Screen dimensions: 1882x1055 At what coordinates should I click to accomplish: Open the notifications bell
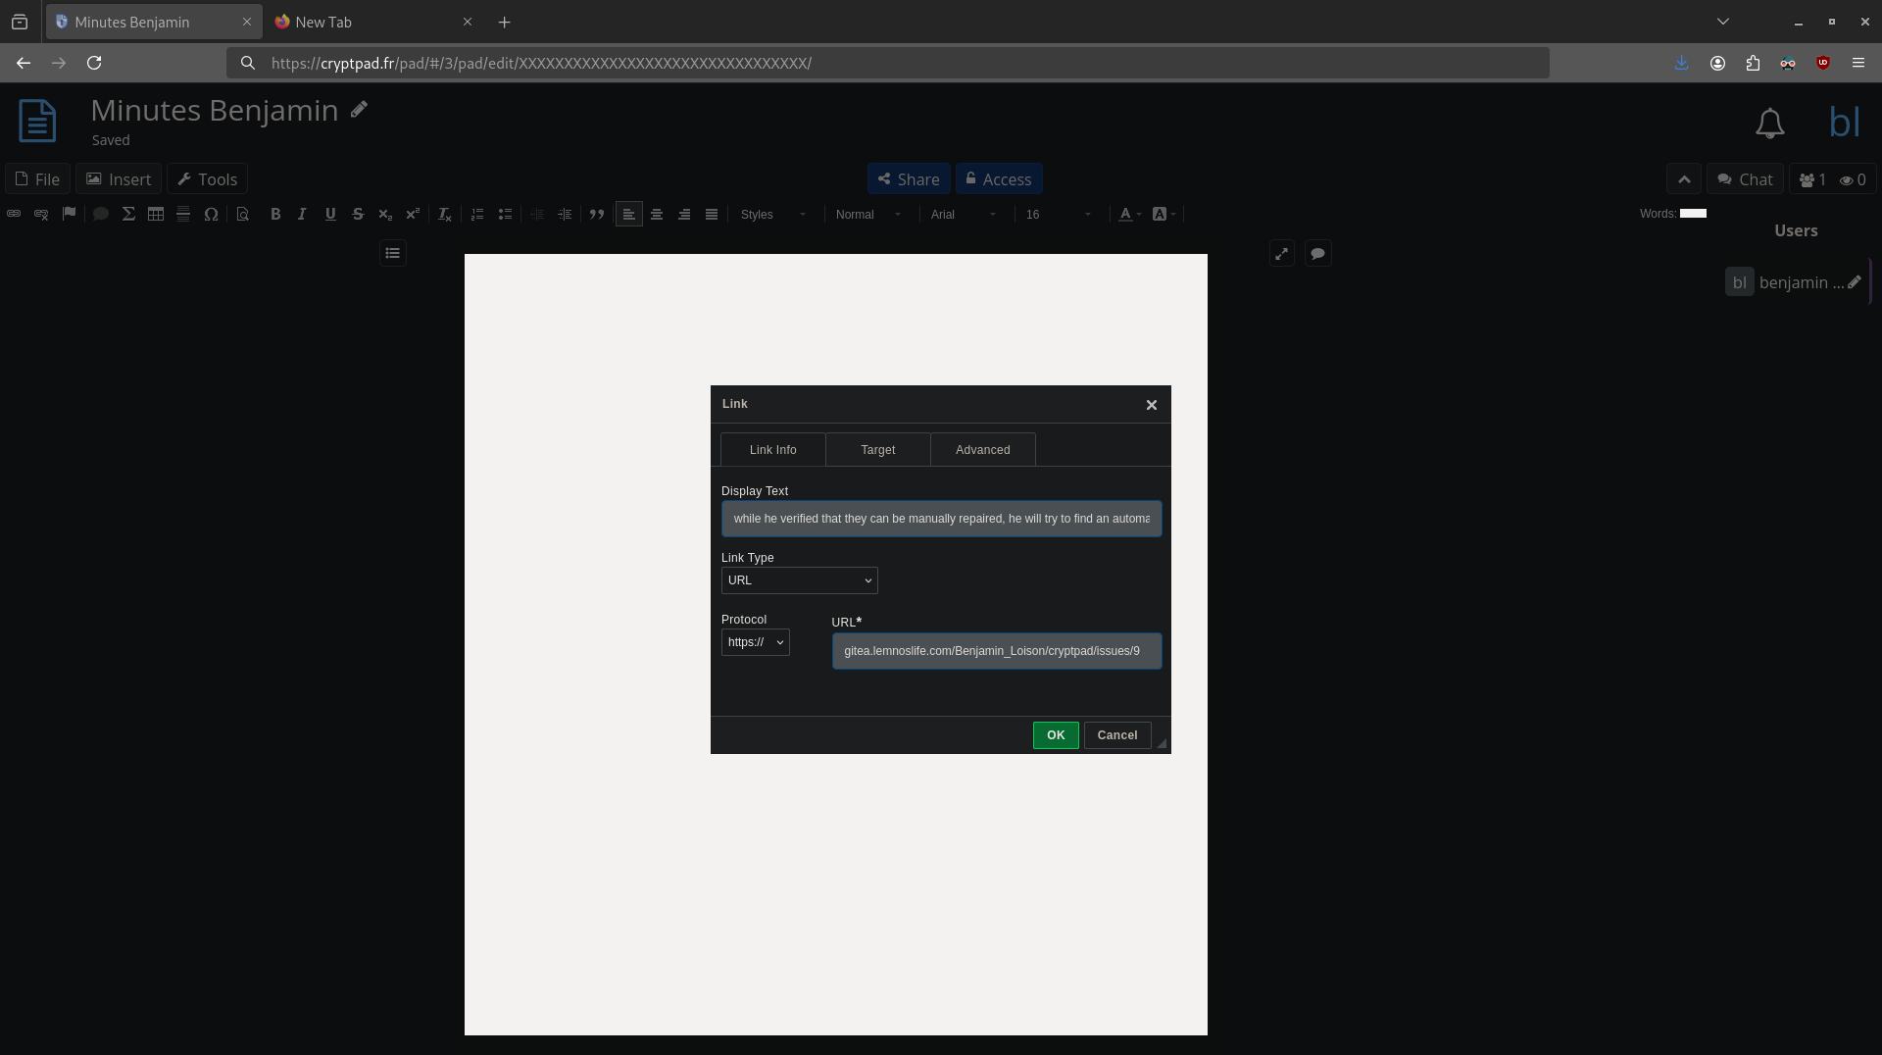pos(1769,124)
